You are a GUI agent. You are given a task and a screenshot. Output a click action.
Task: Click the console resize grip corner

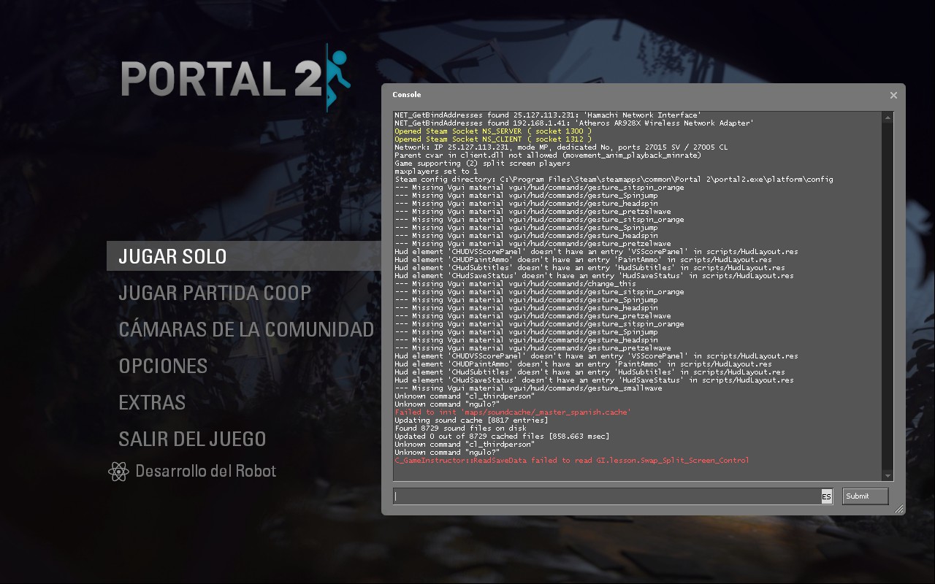[x=898, y=509]
